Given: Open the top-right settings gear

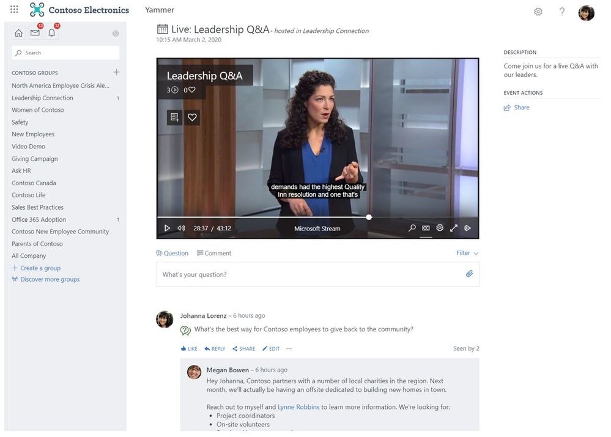Looking at the screenshot, I should [538, 12].
